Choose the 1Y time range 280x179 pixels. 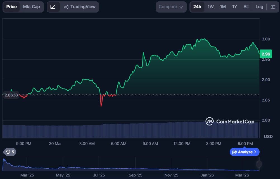(x=234, y=7)
